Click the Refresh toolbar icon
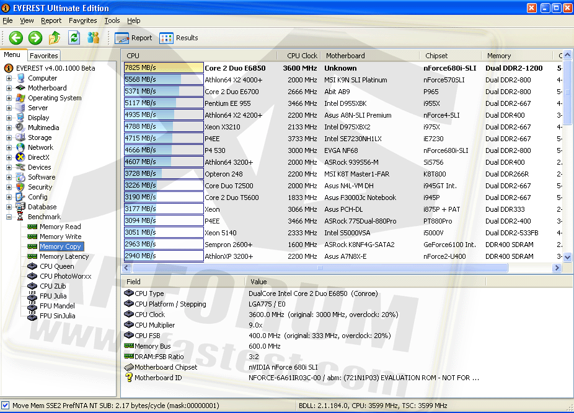Image resolution: width=574 pixels, height=413 pixels. tap(74, 38)
